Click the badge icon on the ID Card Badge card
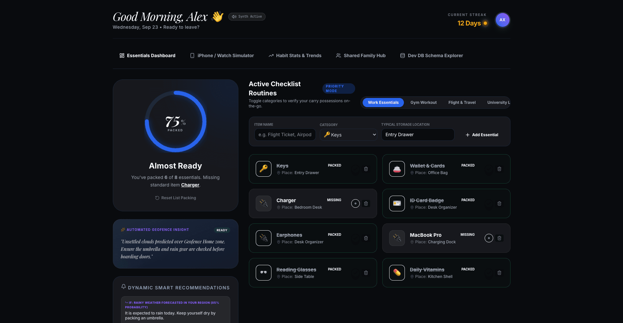The height and width of the screenshot is (323, 623). (x=397, y=203)
